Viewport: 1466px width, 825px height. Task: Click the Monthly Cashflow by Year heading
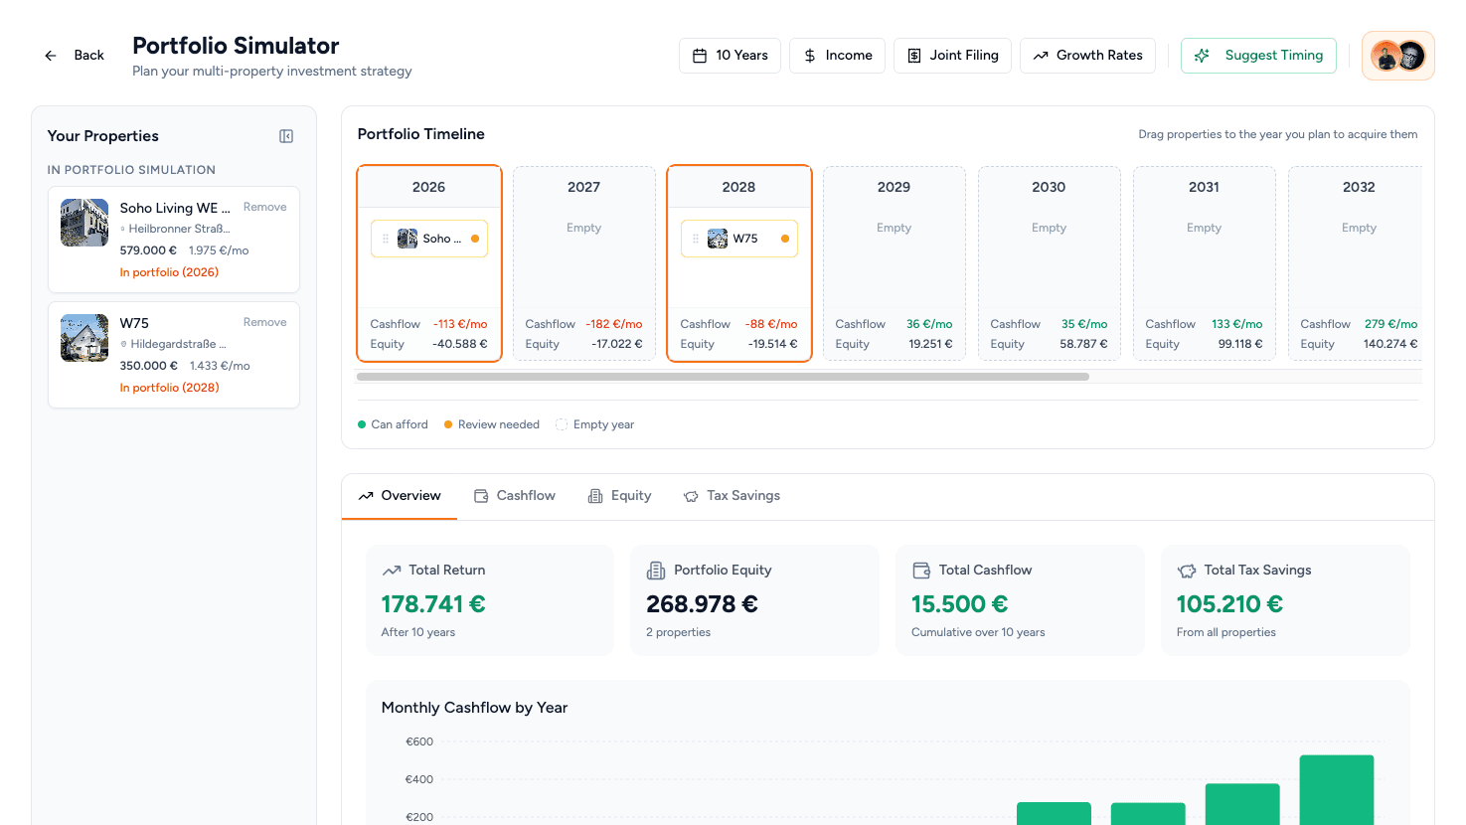(x=474, y=708)
